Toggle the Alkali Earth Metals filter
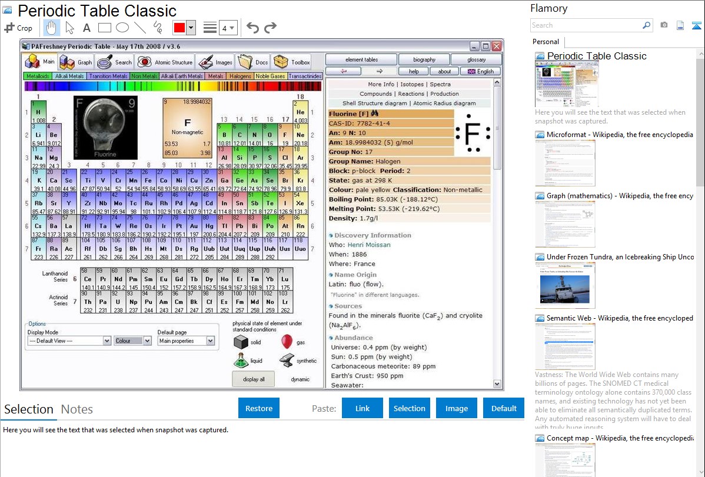 click(182, 76)
